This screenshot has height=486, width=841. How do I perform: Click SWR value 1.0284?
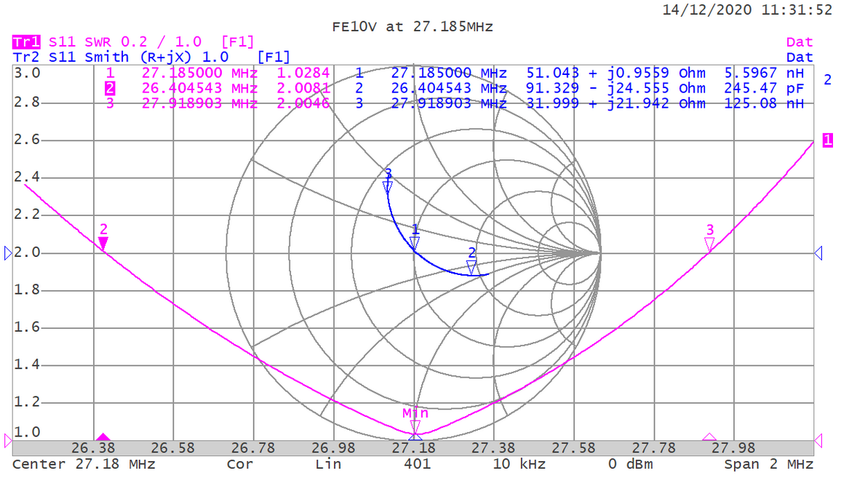tap(303, 73)
